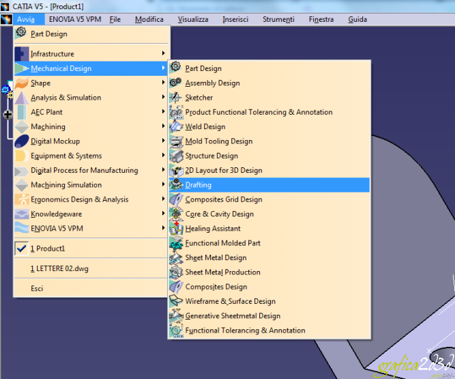
Task: Click the plus node in specification tree
Action: click(x=8, y=115)
